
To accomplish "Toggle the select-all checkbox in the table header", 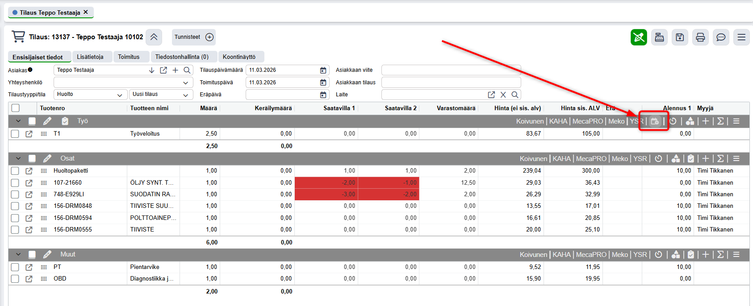I will pos(16,108).
